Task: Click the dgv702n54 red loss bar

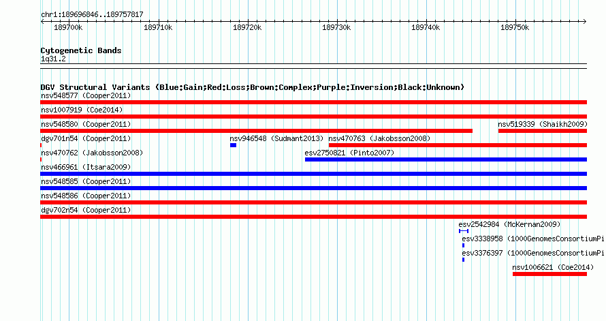Action: coord(313,217)
